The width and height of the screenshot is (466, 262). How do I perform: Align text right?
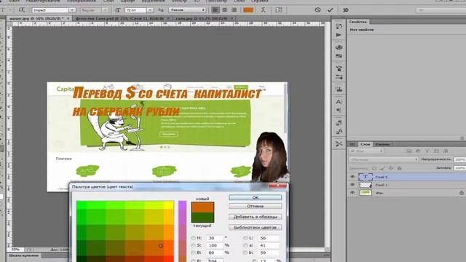coord(234,10)
